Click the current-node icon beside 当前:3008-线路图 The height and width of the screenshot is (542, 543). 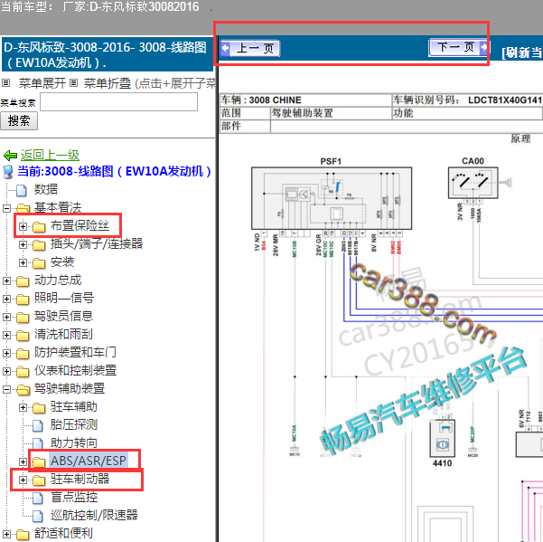pos(8,172)
